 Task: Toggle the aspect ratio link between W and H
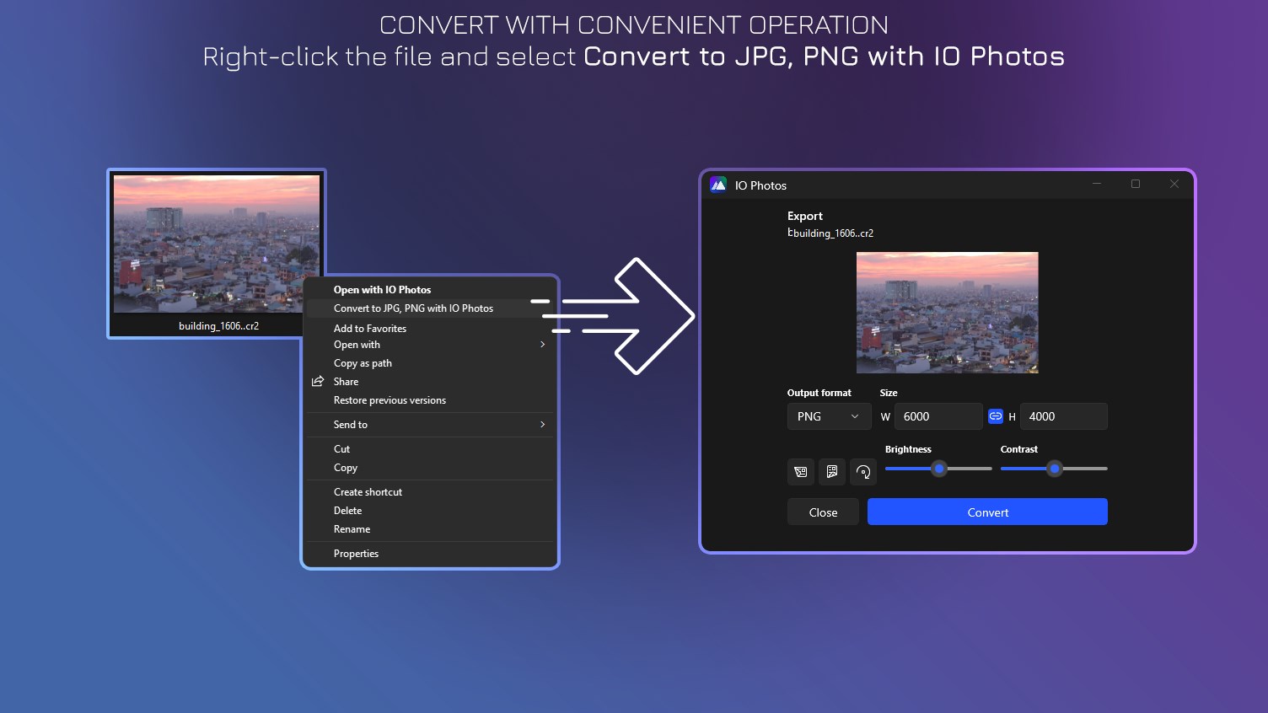pos(996,416)
